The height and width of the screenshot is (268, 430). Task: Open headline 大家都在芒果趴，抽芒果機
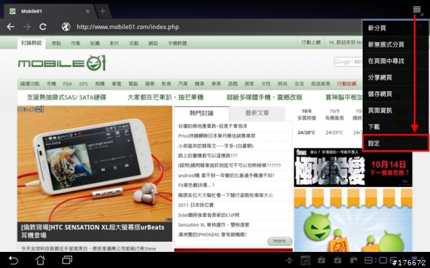pyautogui.click(x=166, y=97)
